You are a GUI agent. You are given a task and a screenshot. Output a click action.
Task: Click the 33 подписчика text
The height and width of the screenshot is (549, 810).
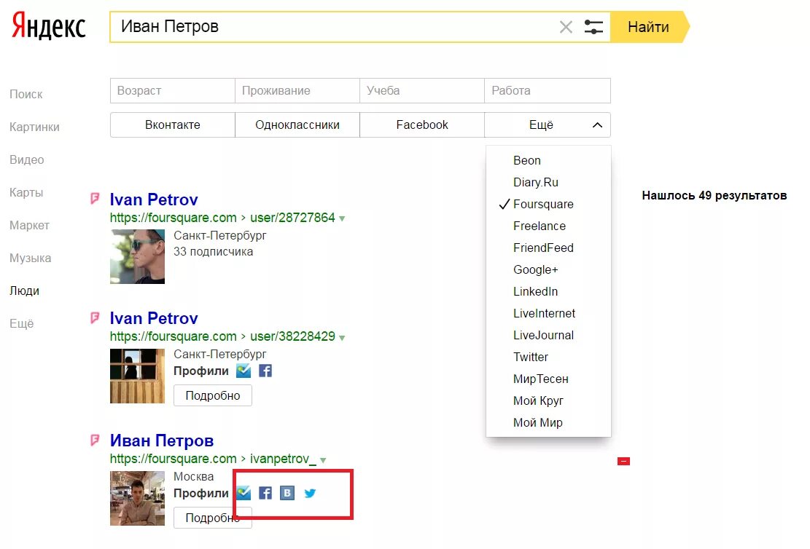pos(214,251)
